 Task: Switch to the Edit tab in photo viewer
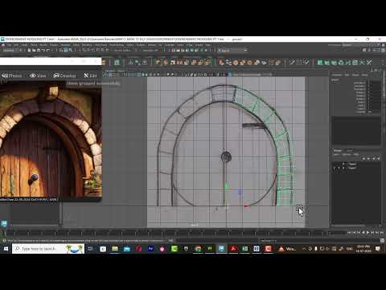[90, 76]
